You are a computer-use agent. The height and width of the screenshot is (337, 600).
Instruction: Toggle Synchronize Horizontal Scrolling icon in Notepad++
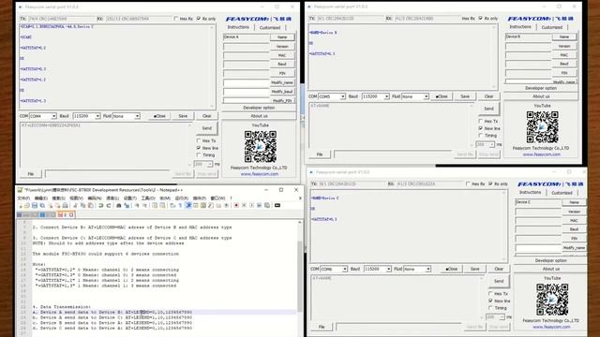coord(162,206)
